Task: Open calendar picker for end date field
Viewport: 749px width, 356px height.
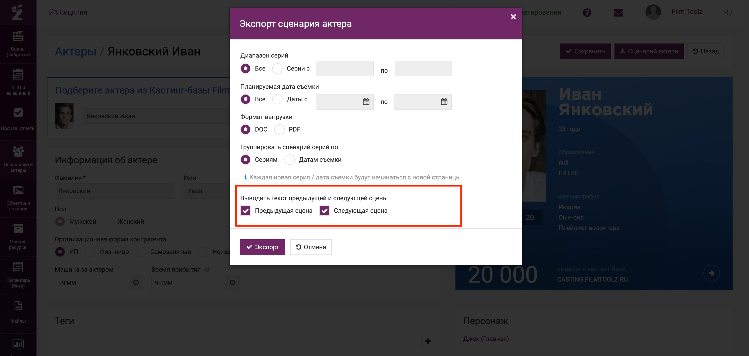Action: (x=444, y=102)
